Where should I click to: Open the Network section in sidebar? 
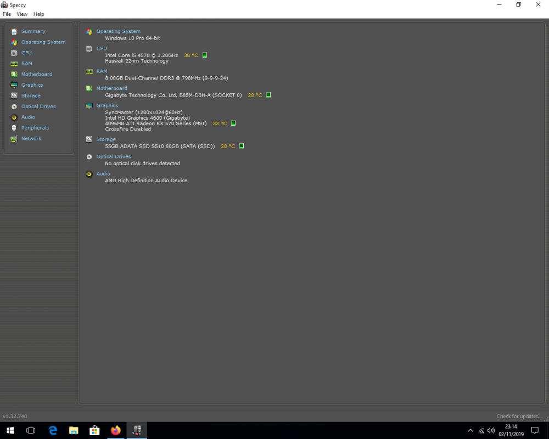click(31, 139)
